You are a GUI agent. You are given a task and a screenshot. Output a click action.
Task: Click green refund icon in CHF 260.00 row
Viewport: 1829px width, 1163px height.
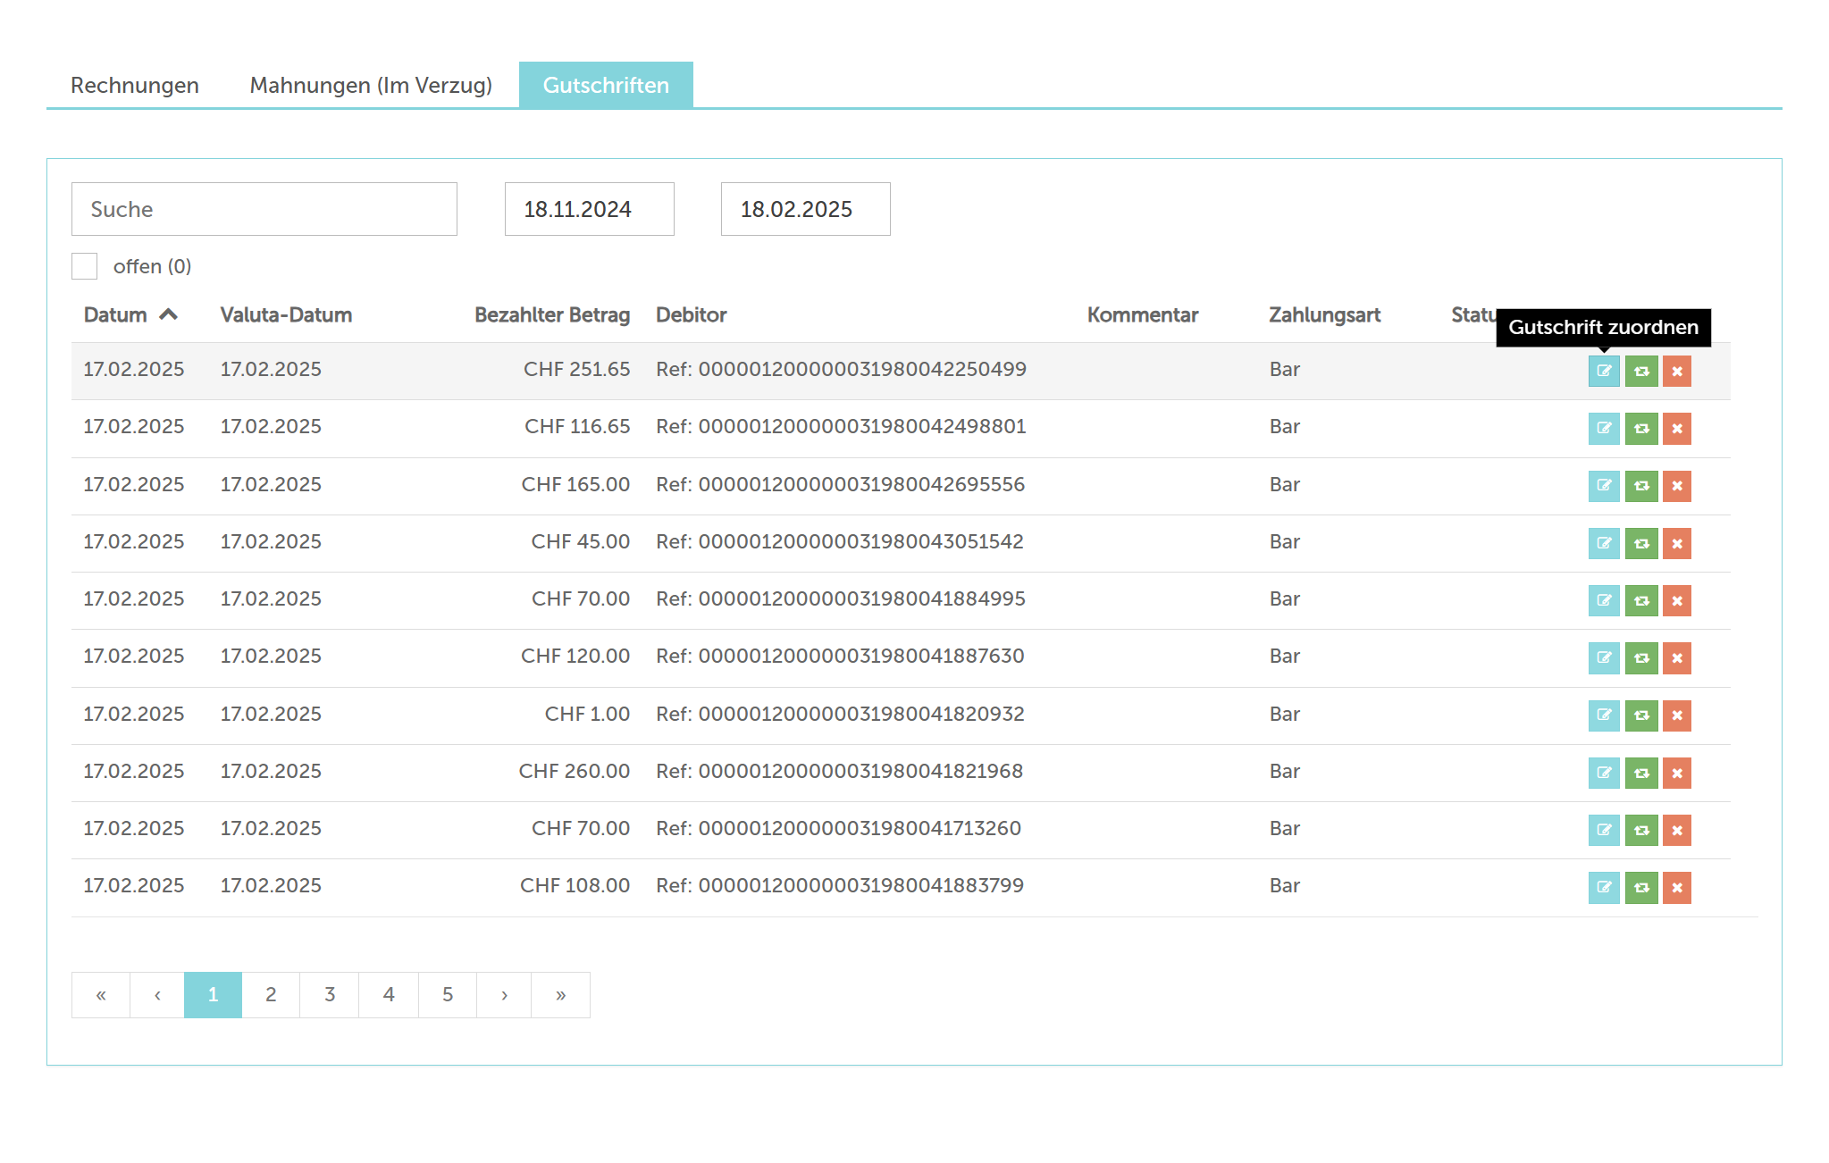[x=1641, y=773]
